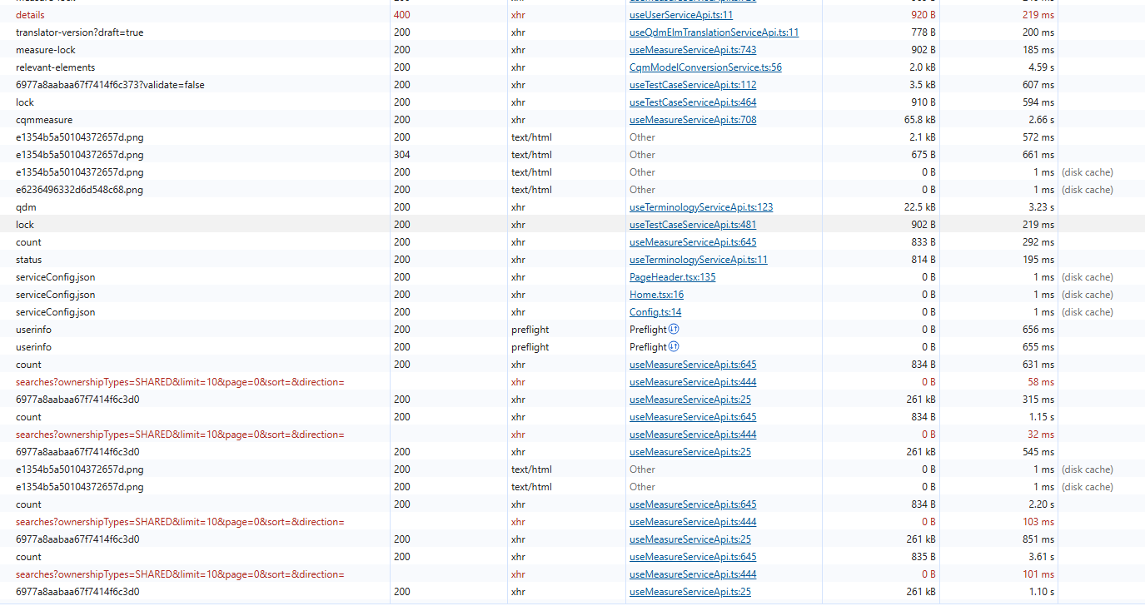The height and width of the screenshot is (606, 1145).
Task: Click the useTestCaseServiceApi.ts:481 initiator link
Action: tap(693, 225)
